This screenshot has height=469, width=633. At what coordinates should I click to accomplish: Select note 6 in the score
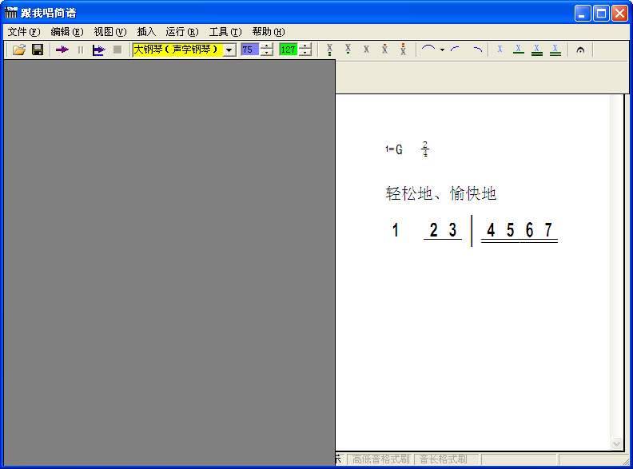[529, 230]
